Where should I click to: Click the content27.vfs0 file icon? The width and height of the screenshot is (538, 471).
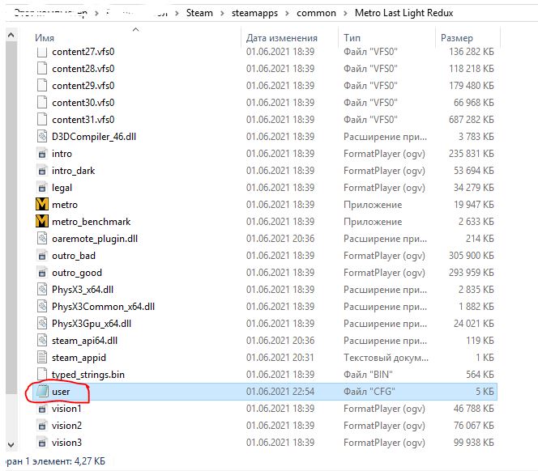(x=42, y=52)
